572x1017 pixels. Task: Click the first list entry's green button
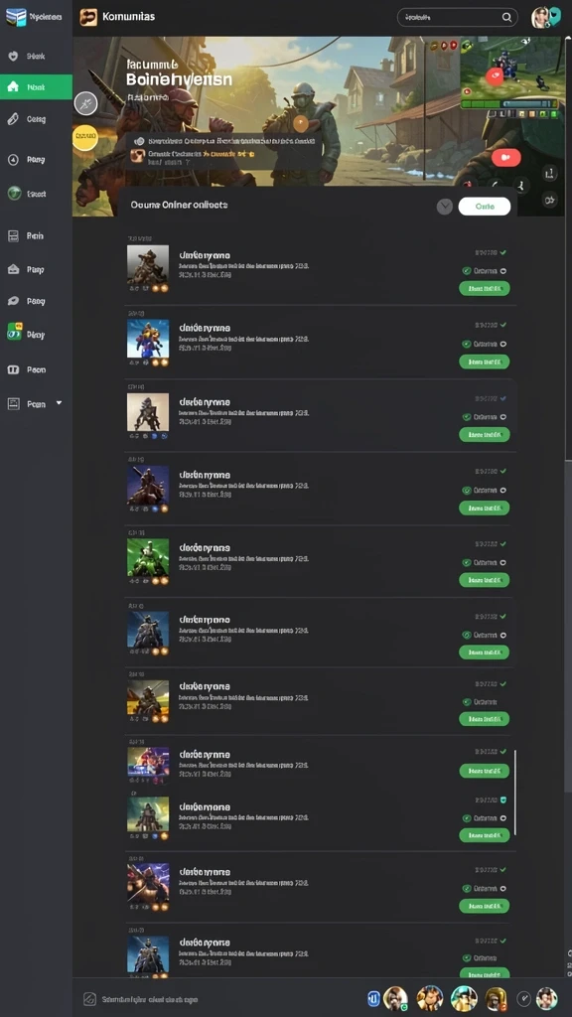pos(485,288)
